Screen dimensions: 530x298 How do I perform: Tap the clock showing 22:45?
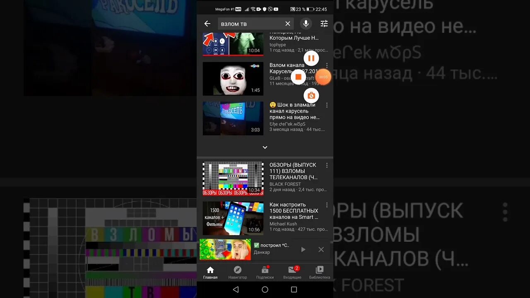pos(321,9)
